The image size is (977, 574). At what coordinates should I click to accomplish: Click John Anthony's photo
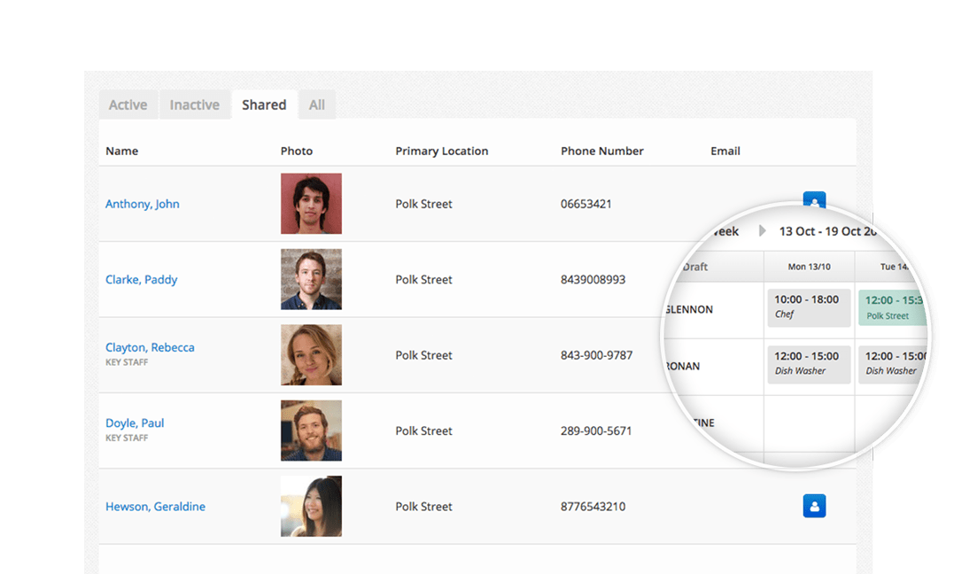311,204
